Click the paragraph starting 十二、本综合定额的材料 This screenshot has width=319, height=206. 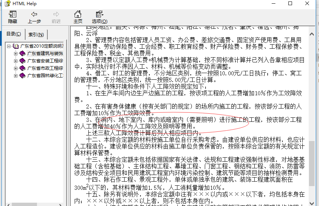pyautogui.click(x=189, y=146)
